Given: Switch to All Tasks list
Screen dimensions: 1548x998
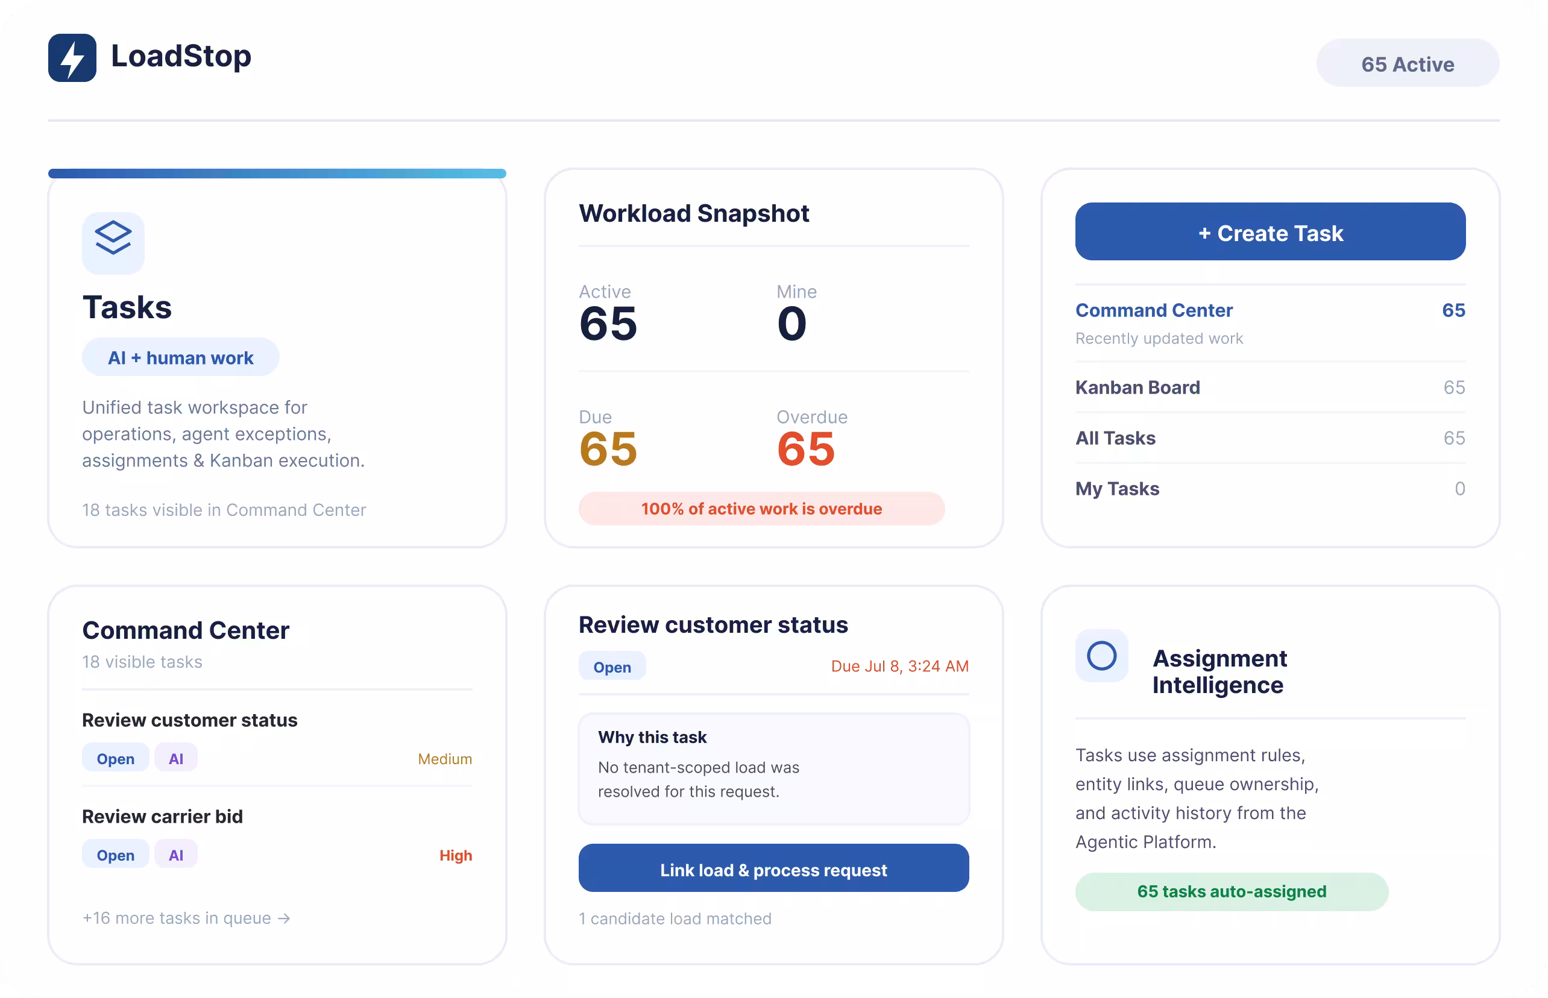Looking at the screenshot, I should (1270, 438).
